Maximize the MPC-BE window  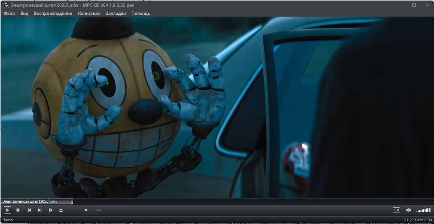[414, 5]
